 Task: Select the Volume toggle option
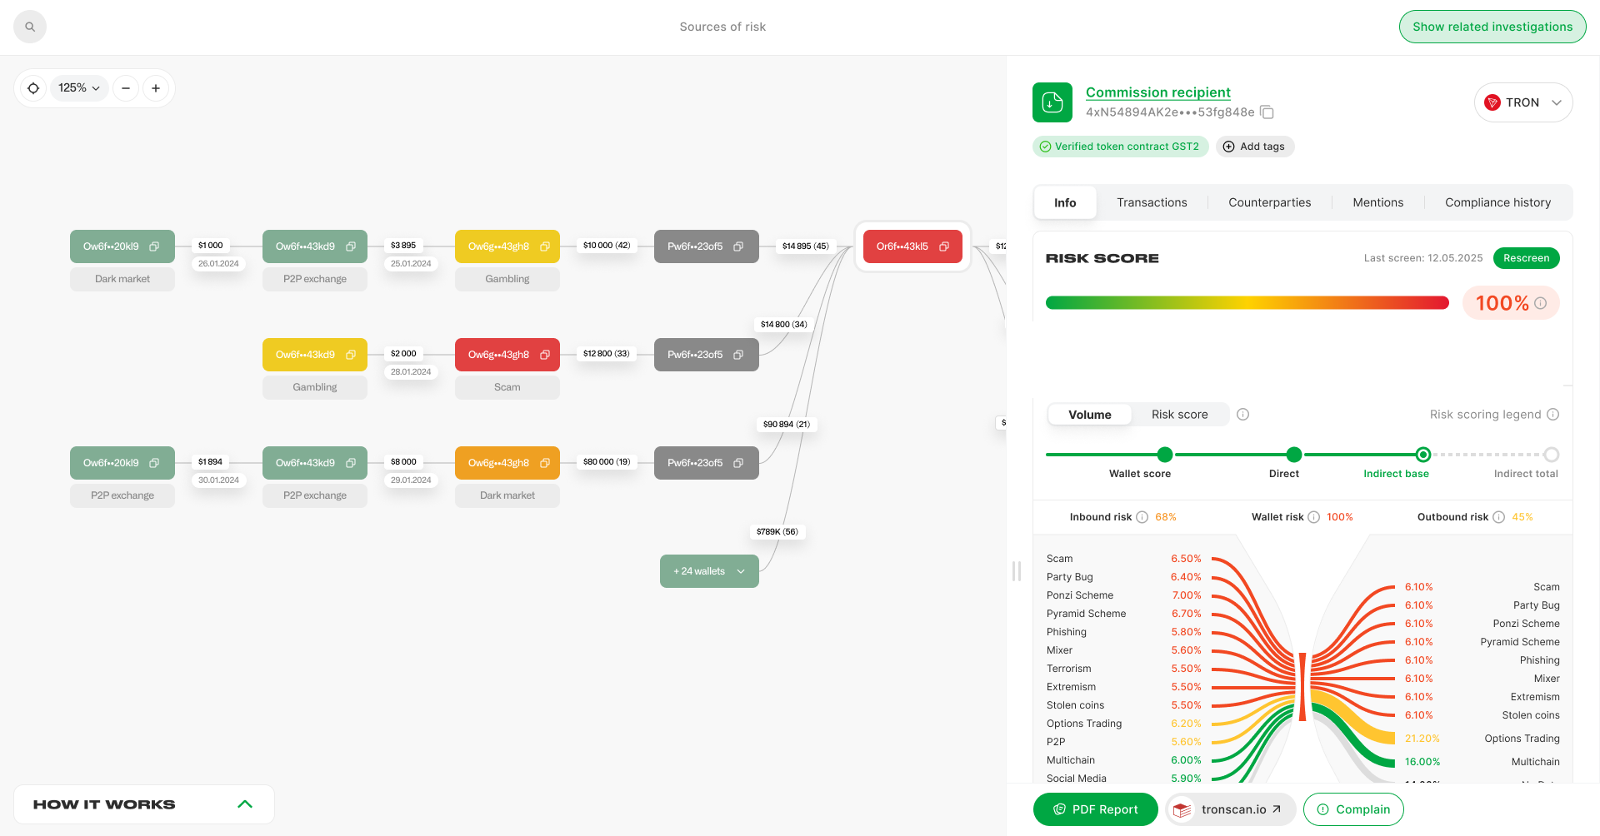pyautogui.click(x=1090, y=415)
